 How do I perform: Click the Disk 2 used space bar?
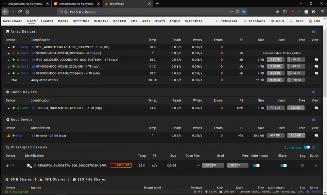tap(275, 59)
